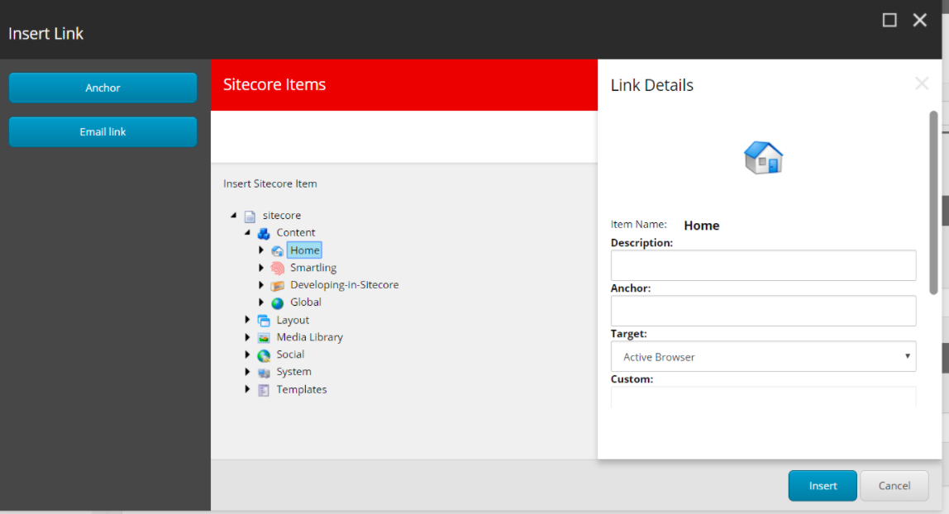Screen dimensions: 949x514
Task: Select the Media Library item label
Action: coord(310,337)
